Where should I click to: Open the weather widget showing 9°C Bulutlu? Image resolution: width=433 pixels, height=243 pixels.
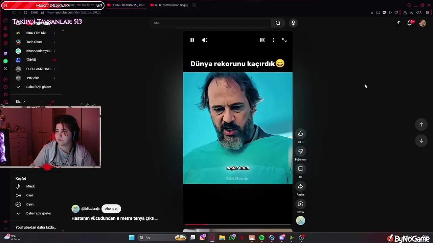pos(12,238)
